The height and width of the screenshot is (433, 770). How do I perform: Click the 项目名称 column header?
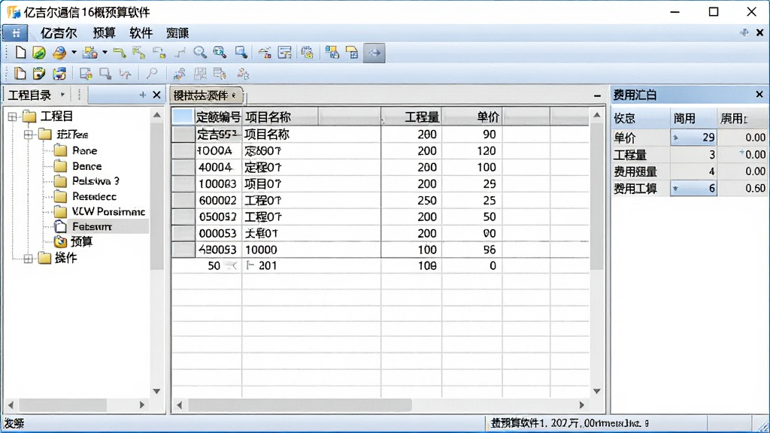click(280, 117)
